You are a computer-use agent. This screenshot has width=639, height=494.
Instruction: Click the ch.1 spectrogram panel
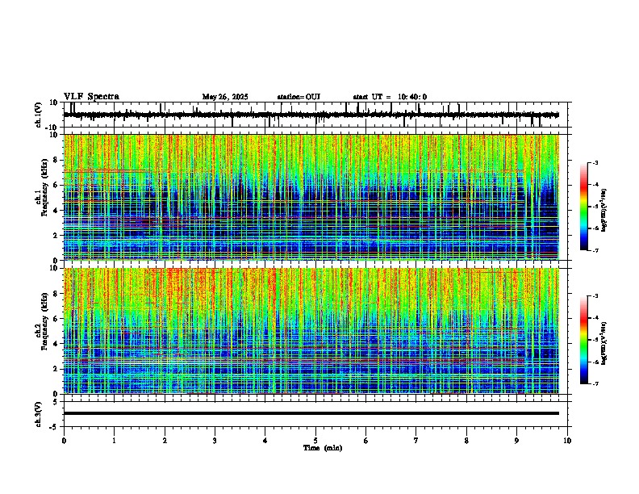click(x=311, y=197)
